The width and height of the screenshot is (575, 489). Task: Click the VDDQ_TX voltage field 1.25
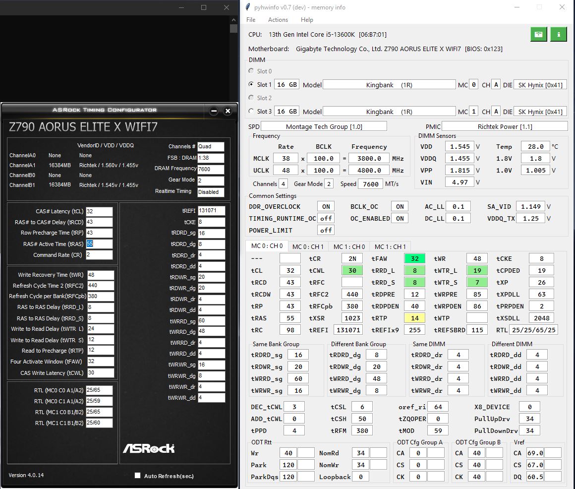pos(530,218)
